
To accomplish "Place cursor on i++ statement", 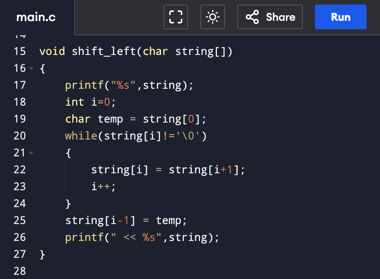I will pyautogui.click(x=103, y=186).
